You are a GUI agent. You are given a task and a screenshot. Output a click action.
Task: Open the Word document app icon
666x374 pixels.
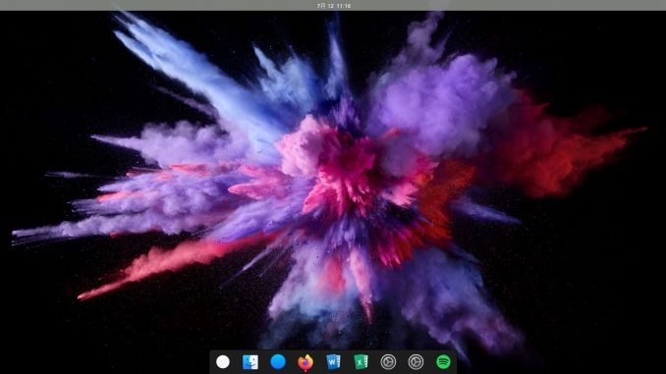[333, 361]
